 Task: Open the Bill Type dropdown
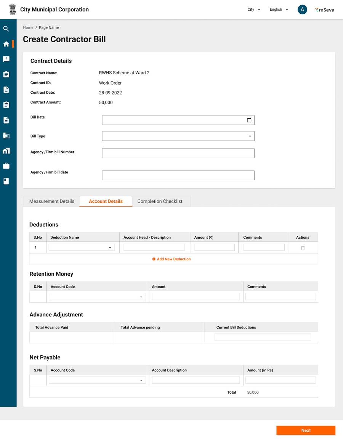click(x=178, y=136)
